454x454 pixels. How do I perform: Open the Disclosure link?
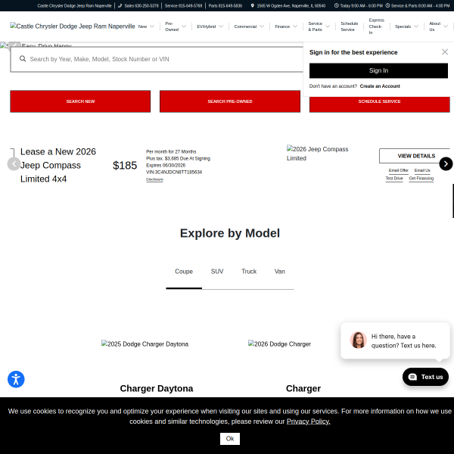point(154,179)
